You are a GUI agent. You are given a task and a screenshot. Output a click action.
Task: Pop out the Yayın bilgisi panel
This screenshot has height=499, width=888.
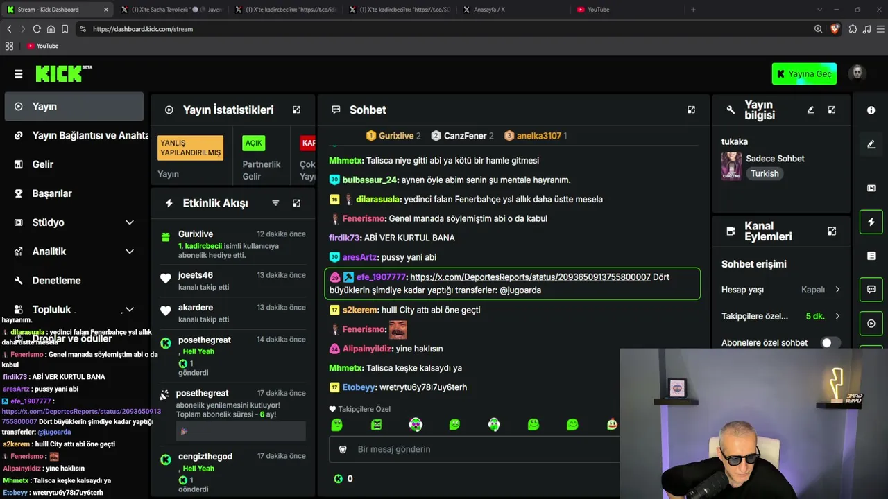832,110
